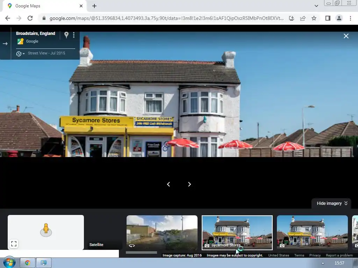This screenshot has width=358, height=268.
Task: Click the Street View - Jul 2015 label
Action: (x=46, y=53)
